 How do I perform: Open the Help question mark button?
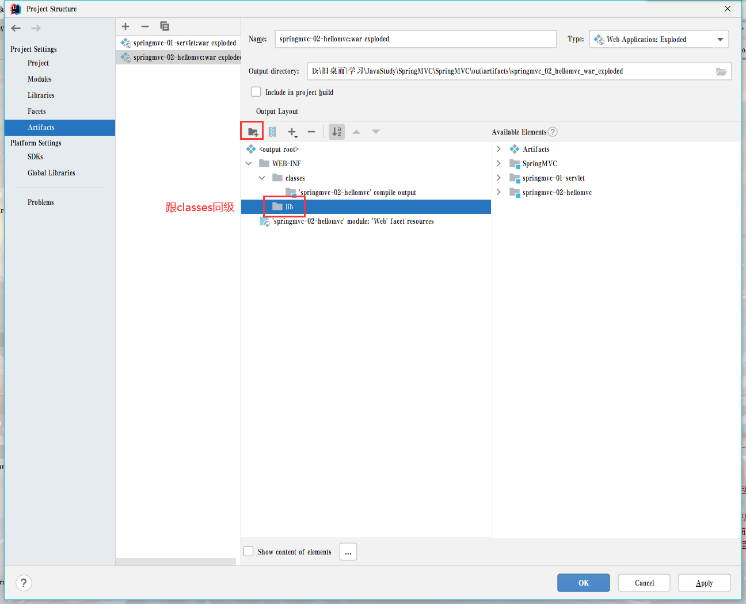point(24,583)
